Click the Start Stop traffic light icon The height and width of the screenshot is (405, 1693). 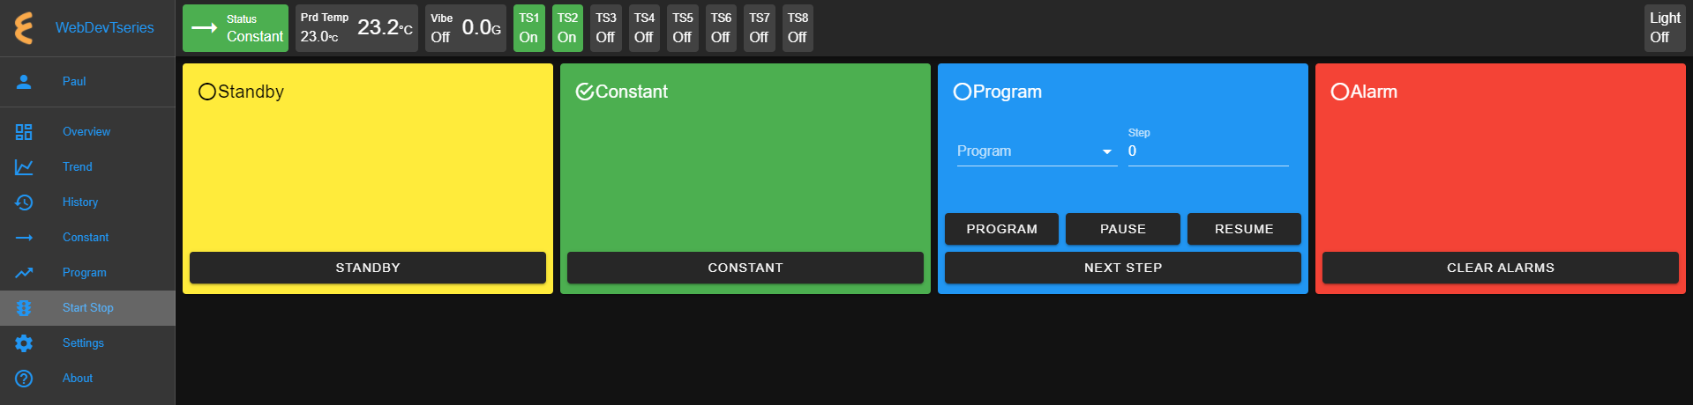(24, 308)
